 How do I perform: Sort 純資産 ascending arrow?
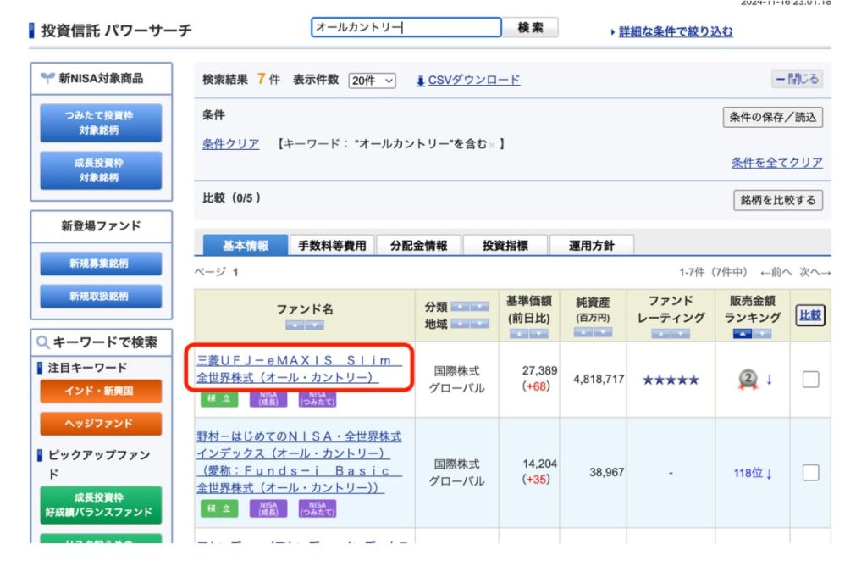(583, 332)
